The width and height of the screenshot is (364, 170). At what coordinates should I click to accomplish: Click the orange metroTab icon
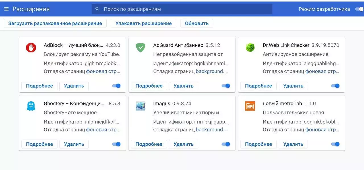coord(250,106)
